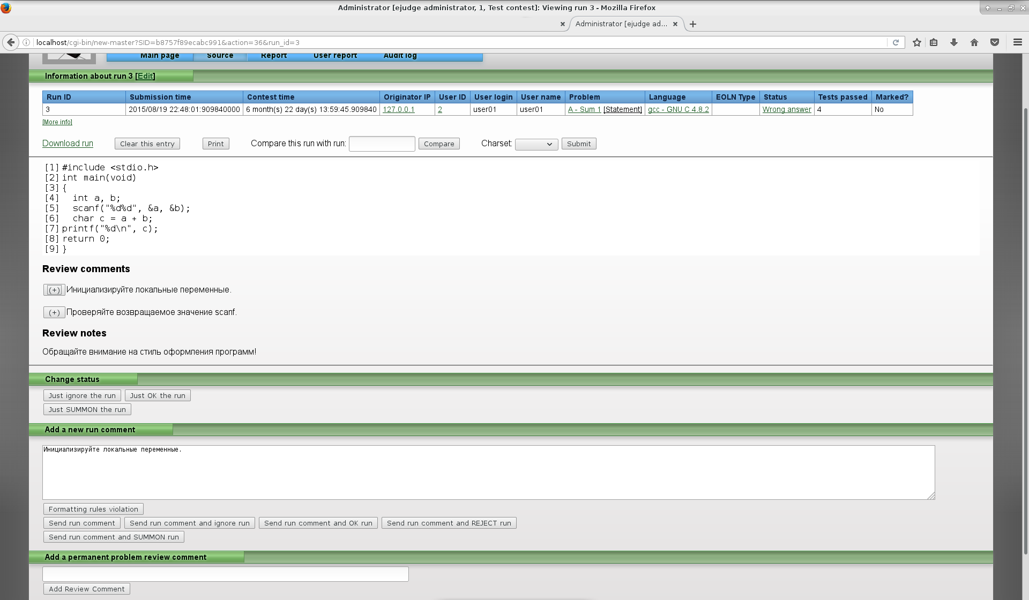Switch to the Audit log tab
This screenshot has width=1029, height=600.
point(400,56)
